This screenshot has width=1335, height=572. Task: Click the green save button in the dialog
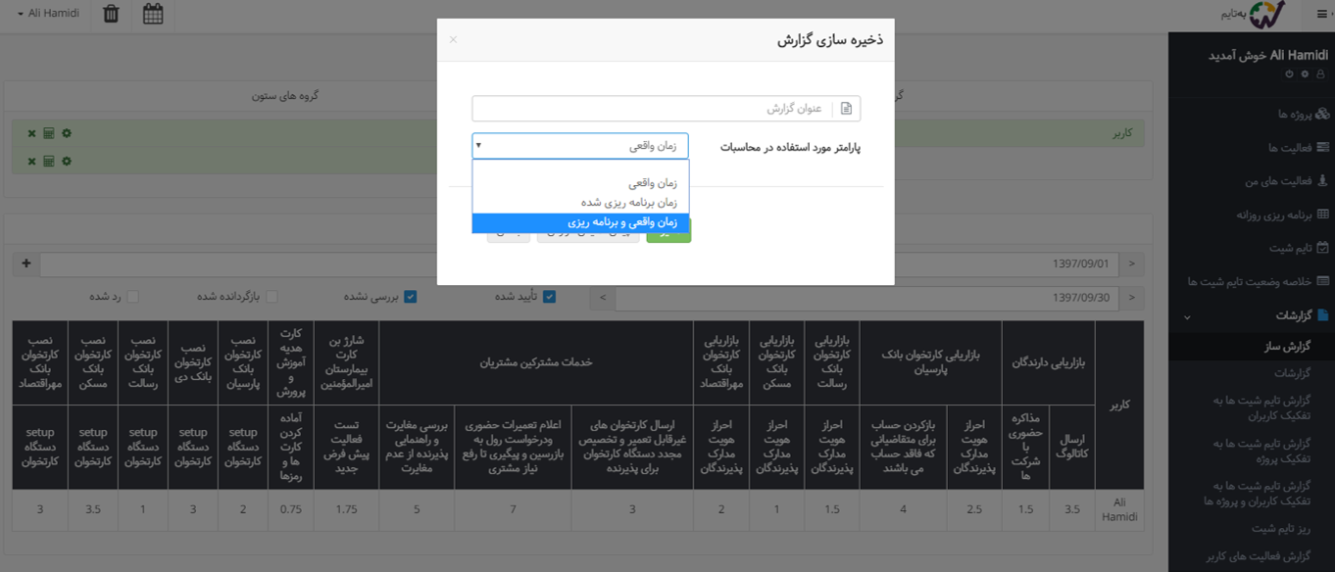click(669, 238)
